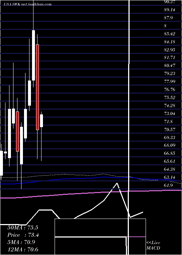The image size is (182, 255).
Task: Click the 74.28 price label
Action: (x=170, y=105)
